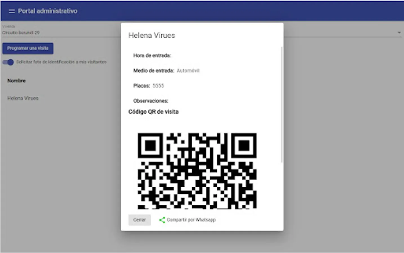Click the Nombre column header
The width and height of the screenshot is (404, 253).
tap(16, 81)
